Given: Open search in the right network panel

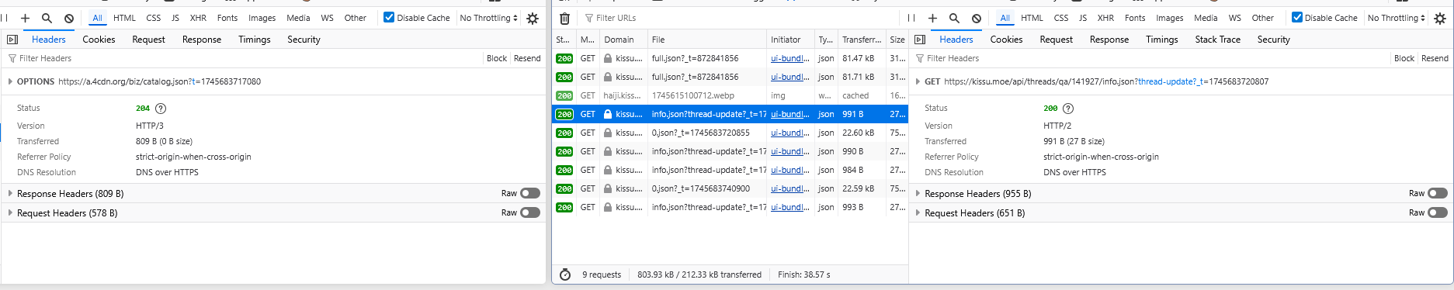Looking at the screenshot, I should [954, 18].
